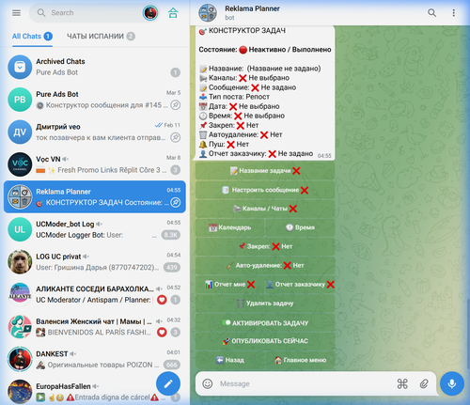Click unread badge 666 on DANKEST
Screen dimensions: 470x405
(x=172, y=365)
